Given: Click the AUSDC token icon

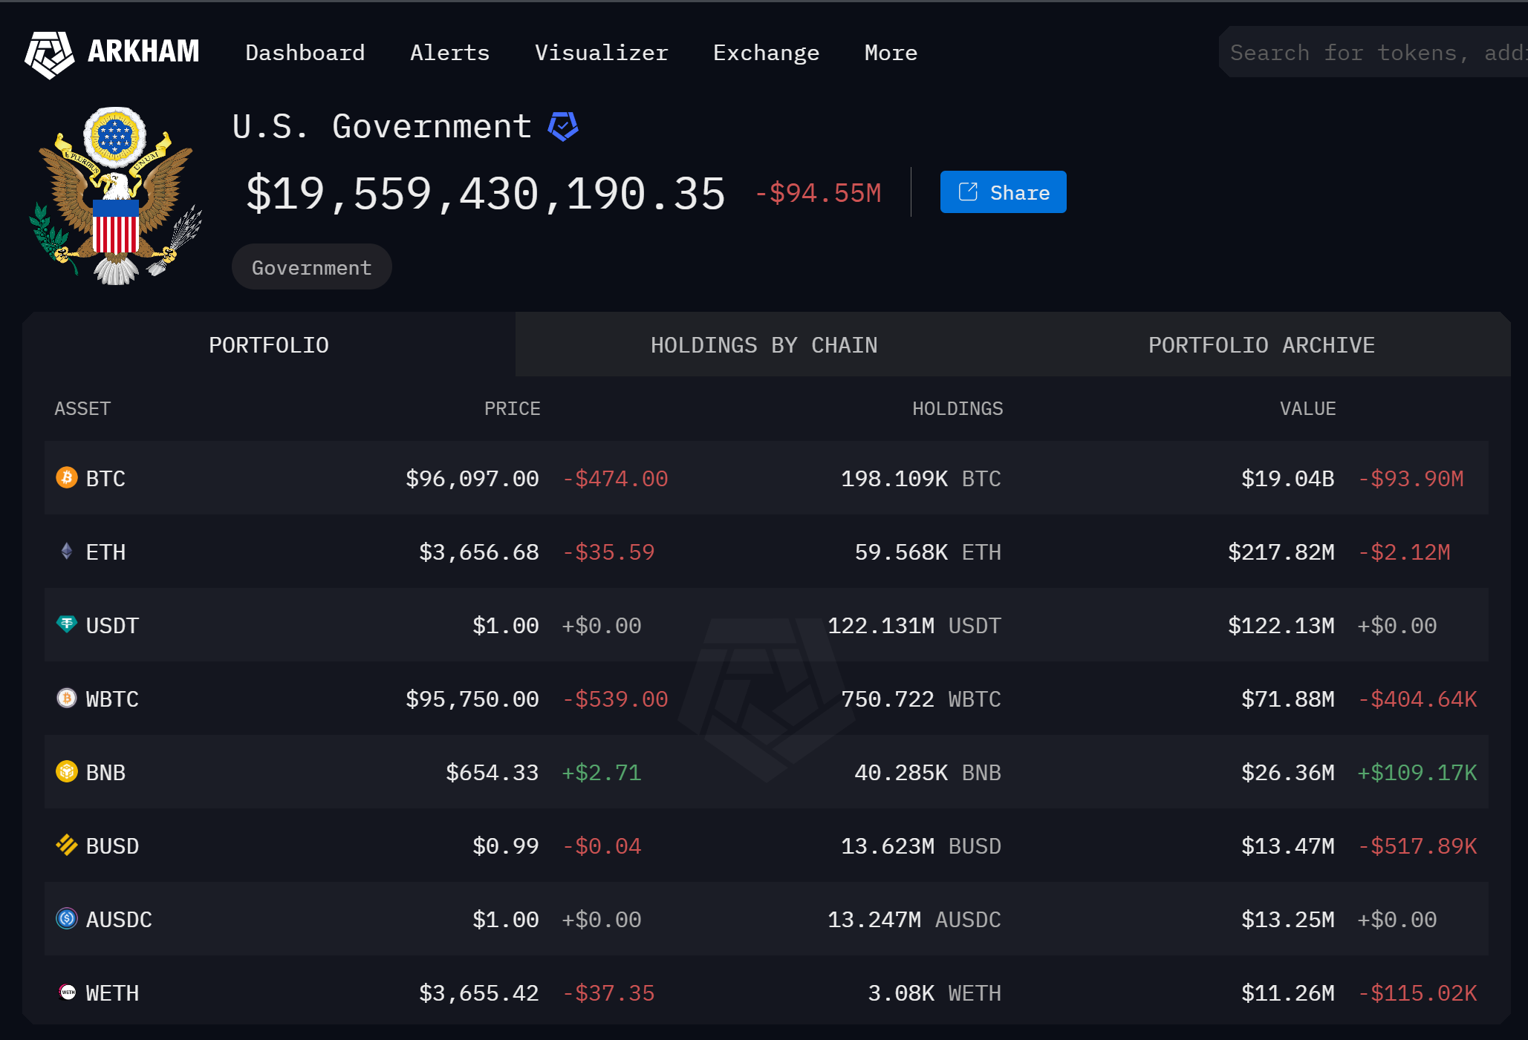Looking at the screenshot, I should click(x=67, y=918).
